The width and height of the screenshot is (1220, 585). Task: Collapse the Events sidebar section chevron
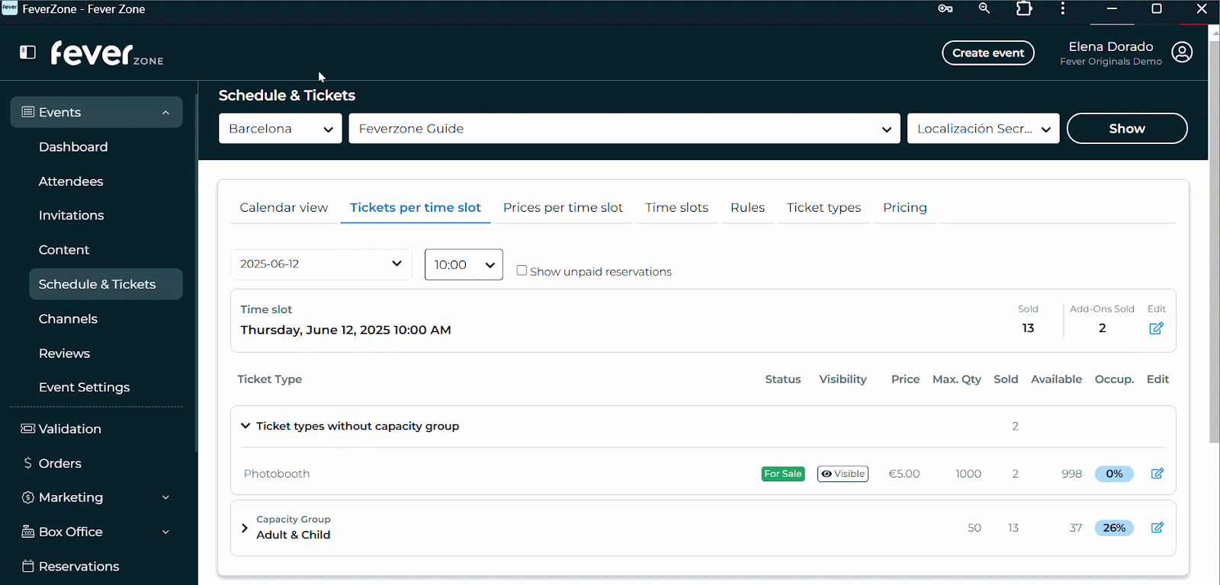(x=165, y=113)
